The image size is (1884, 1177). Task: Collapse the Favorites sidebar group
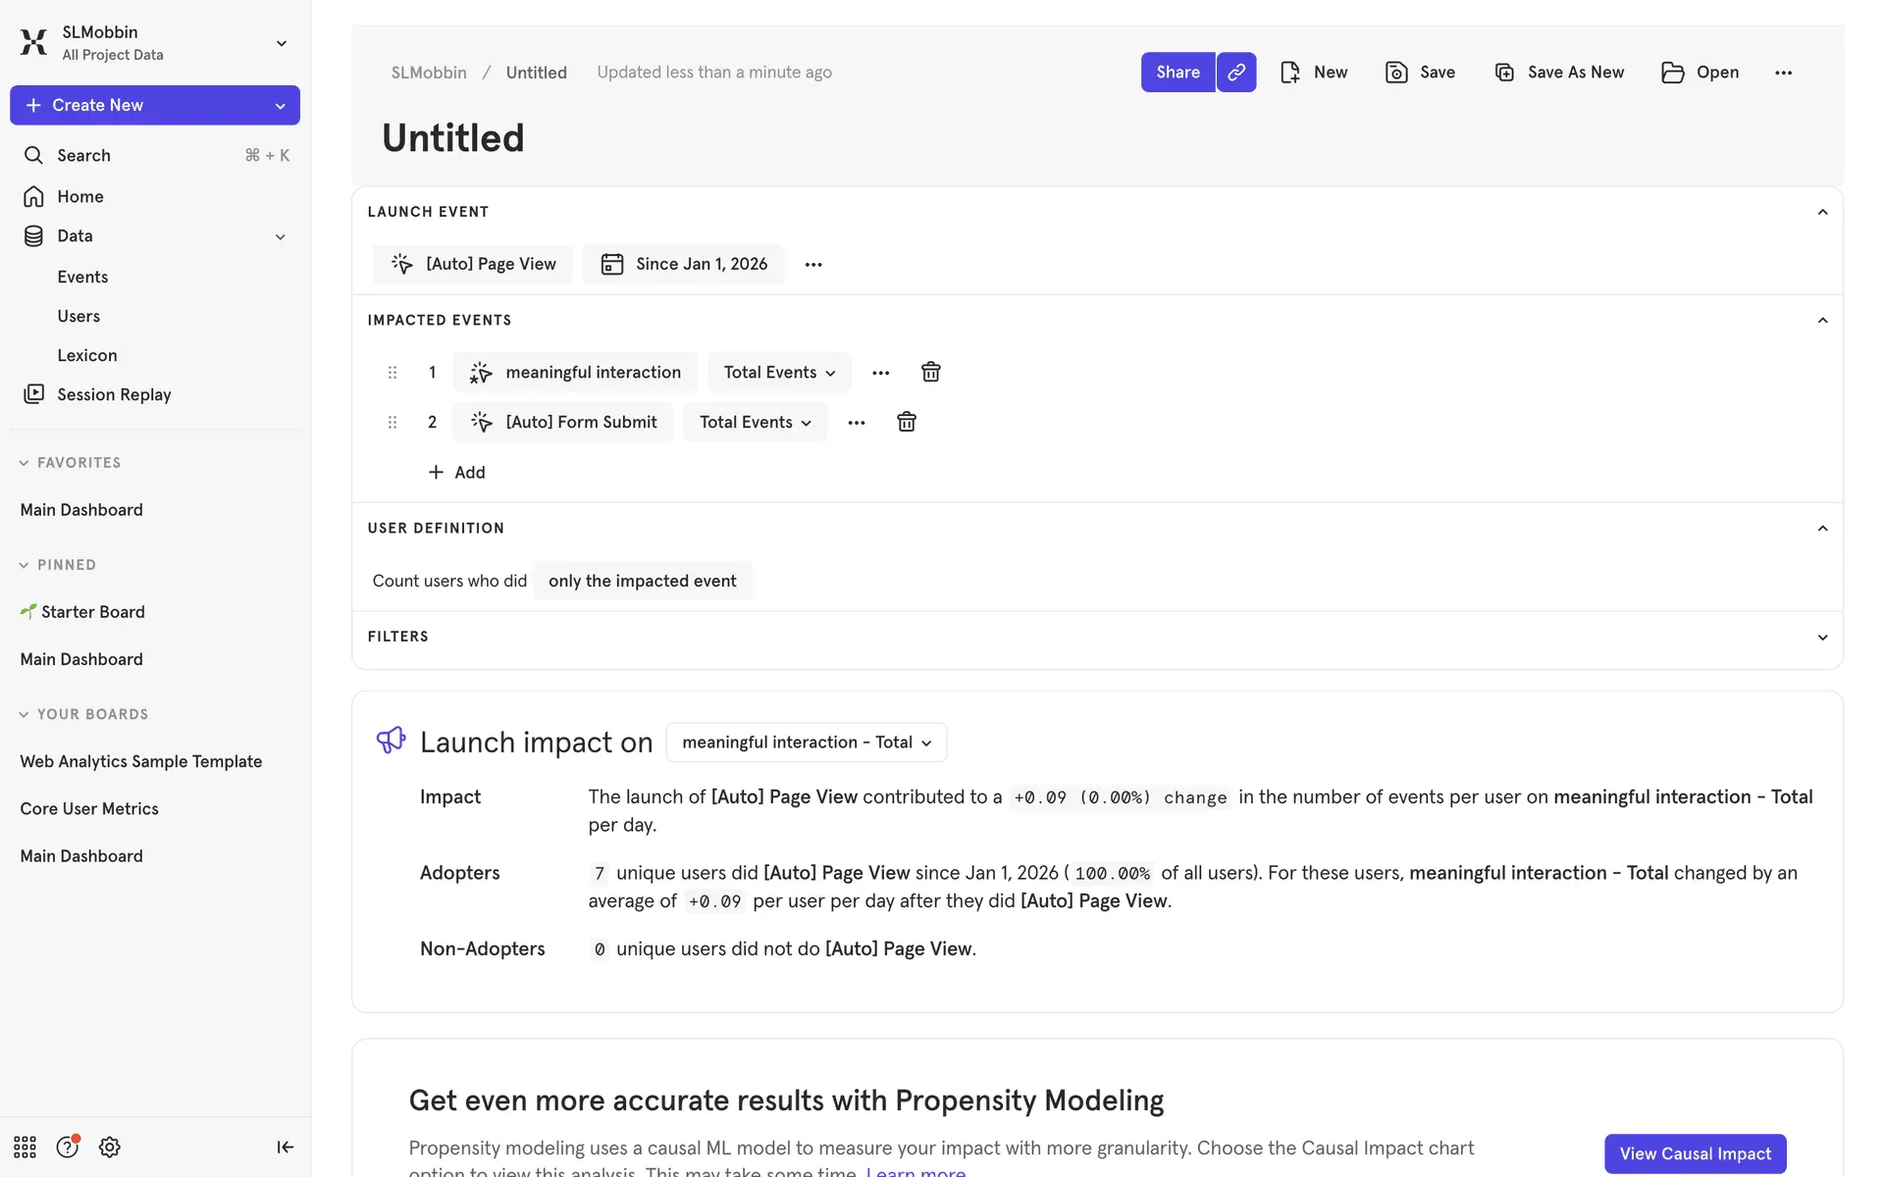click(24, 463)
